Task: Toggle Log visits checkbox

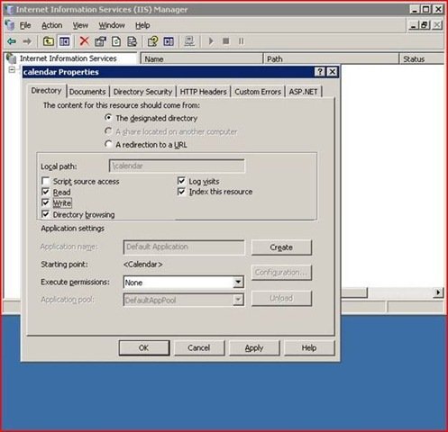Action: pos(181,181)
